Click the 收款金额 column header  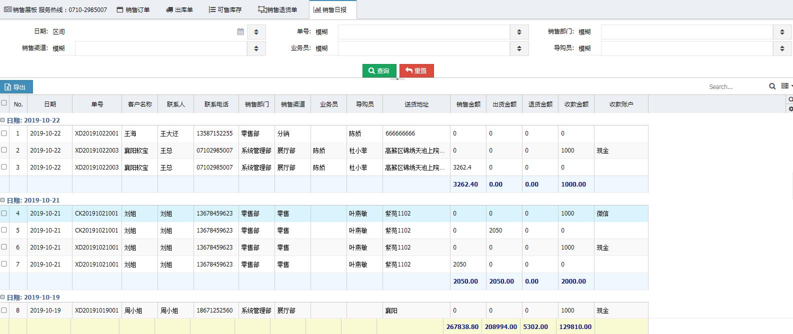point(576,104)
